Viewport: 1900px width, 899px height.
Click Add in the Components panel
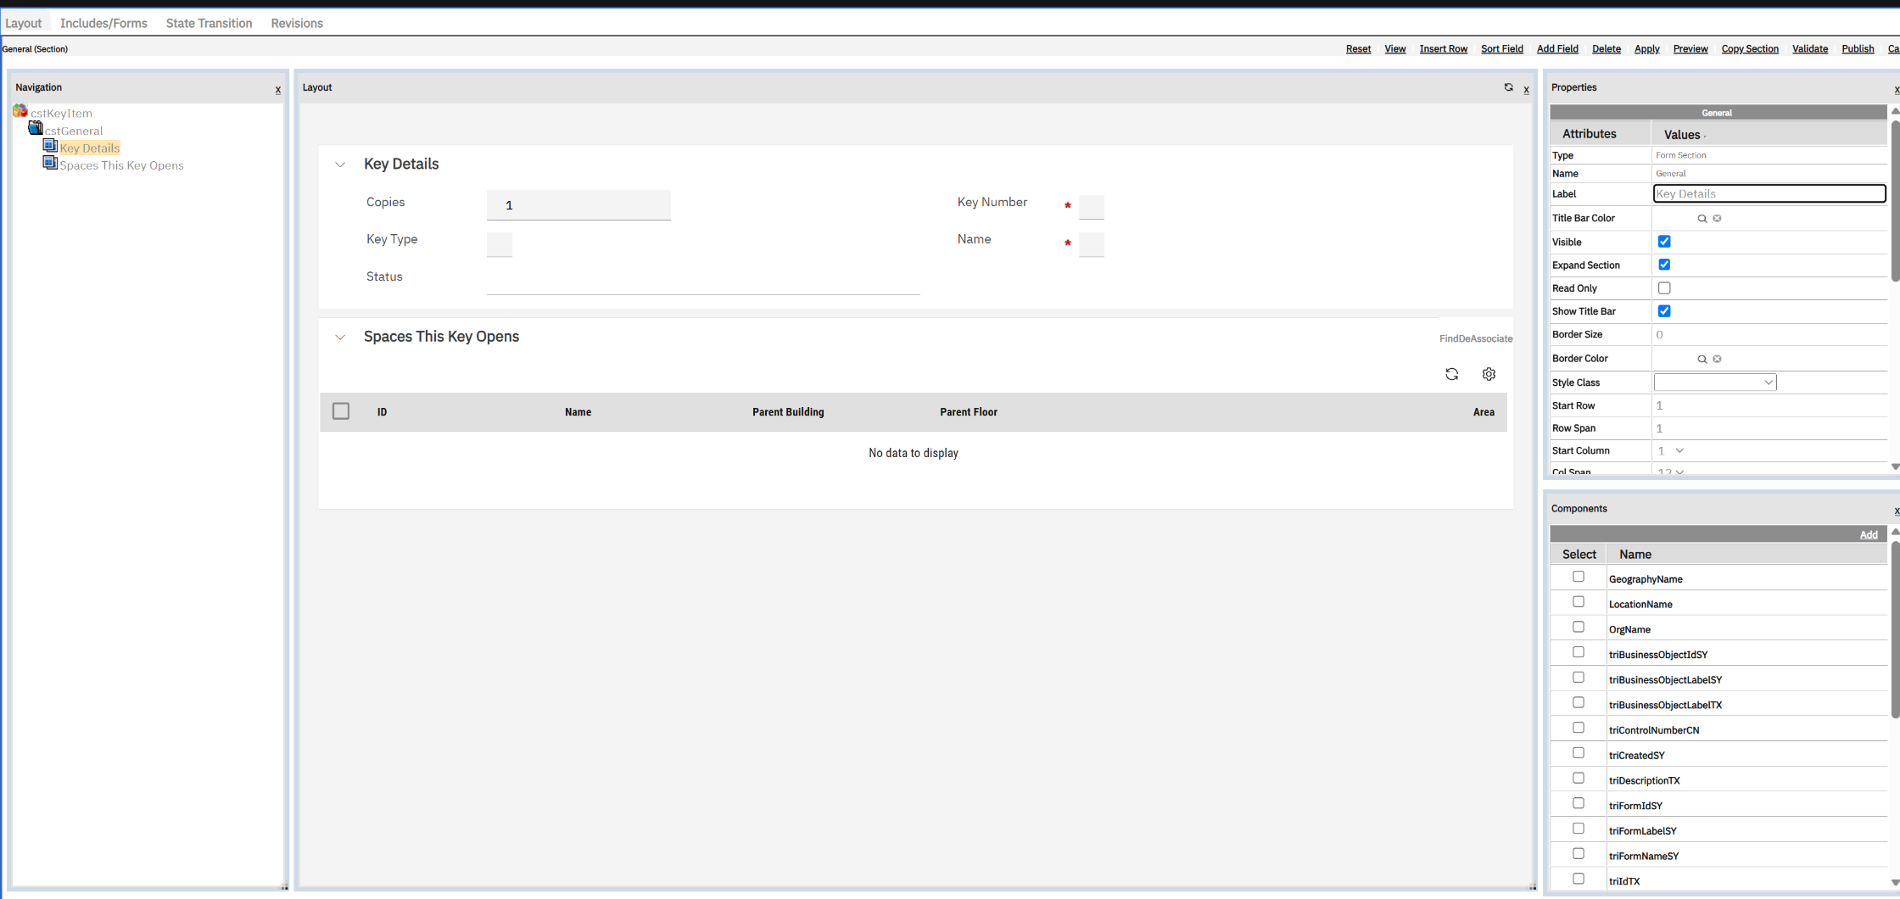(x=1869, y=535)
